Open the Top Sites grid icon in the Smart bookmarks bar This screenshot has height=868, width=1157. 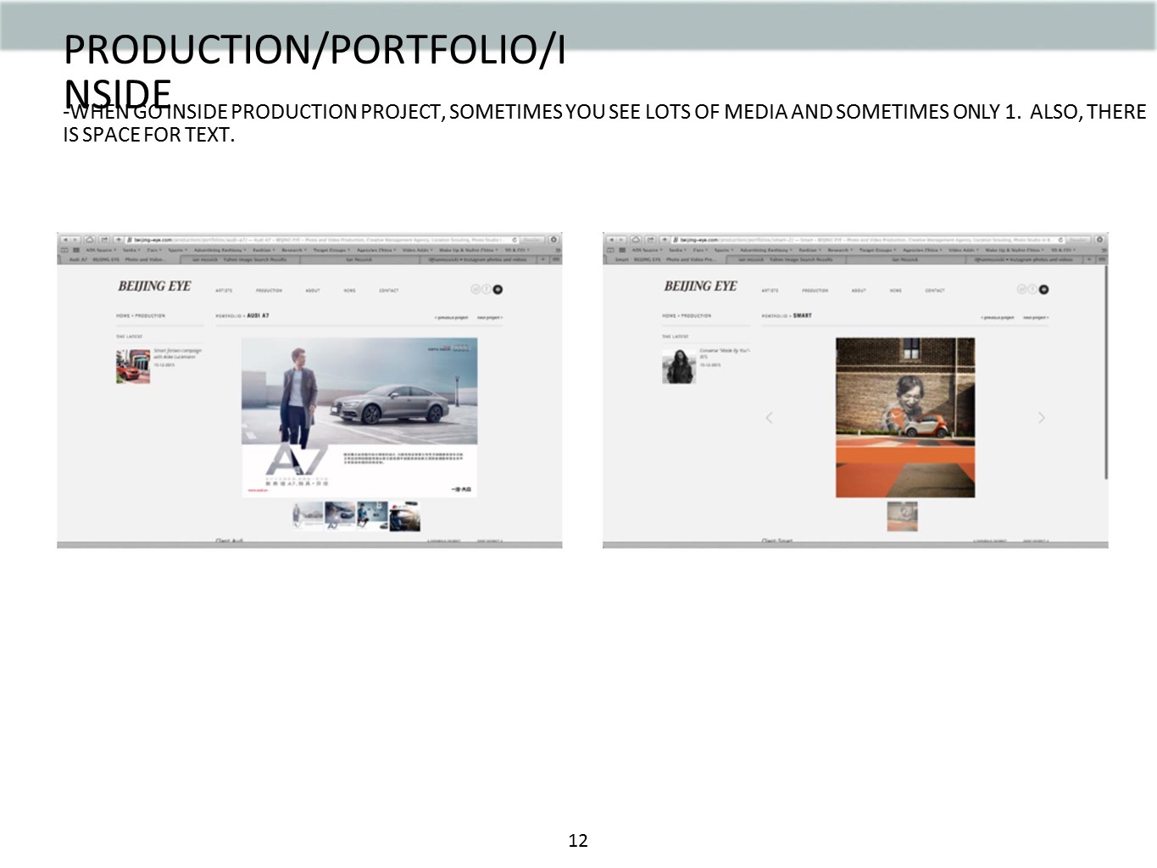[622, 250]
